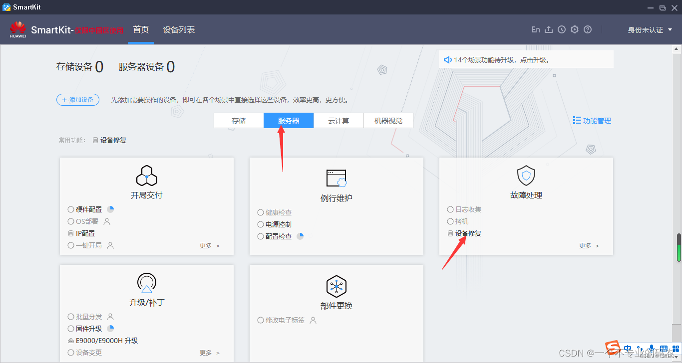Click the 部件更换 hexagon network icon
This screenshot has width=682, height=363.
click(337, 286)
